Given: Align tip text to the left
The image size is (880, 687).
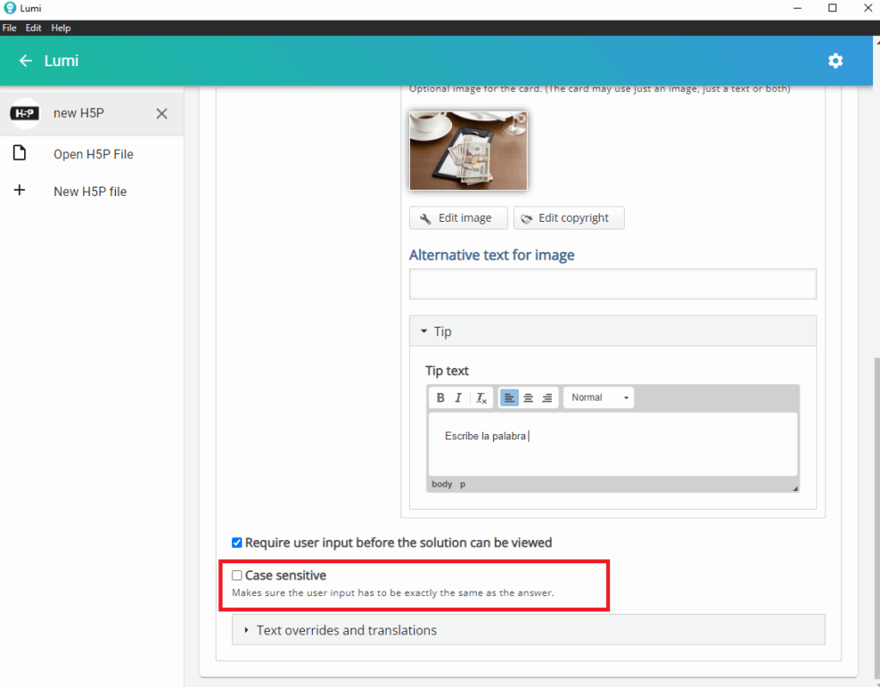Looking at the screenshot, I should coord(509,398).
